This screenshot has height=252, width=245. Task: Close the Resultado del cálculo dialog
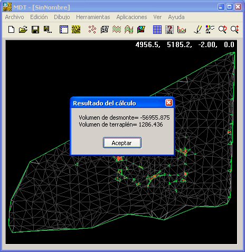tap(169, 103)
